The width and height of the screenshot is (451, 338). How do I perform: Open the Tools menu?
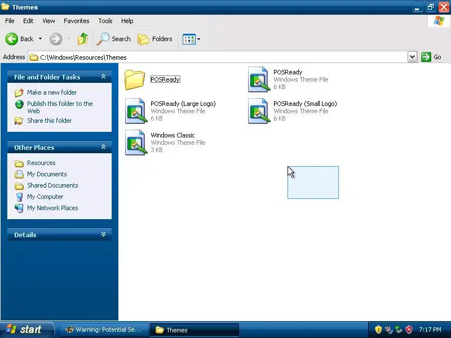(x=105, y=21)
